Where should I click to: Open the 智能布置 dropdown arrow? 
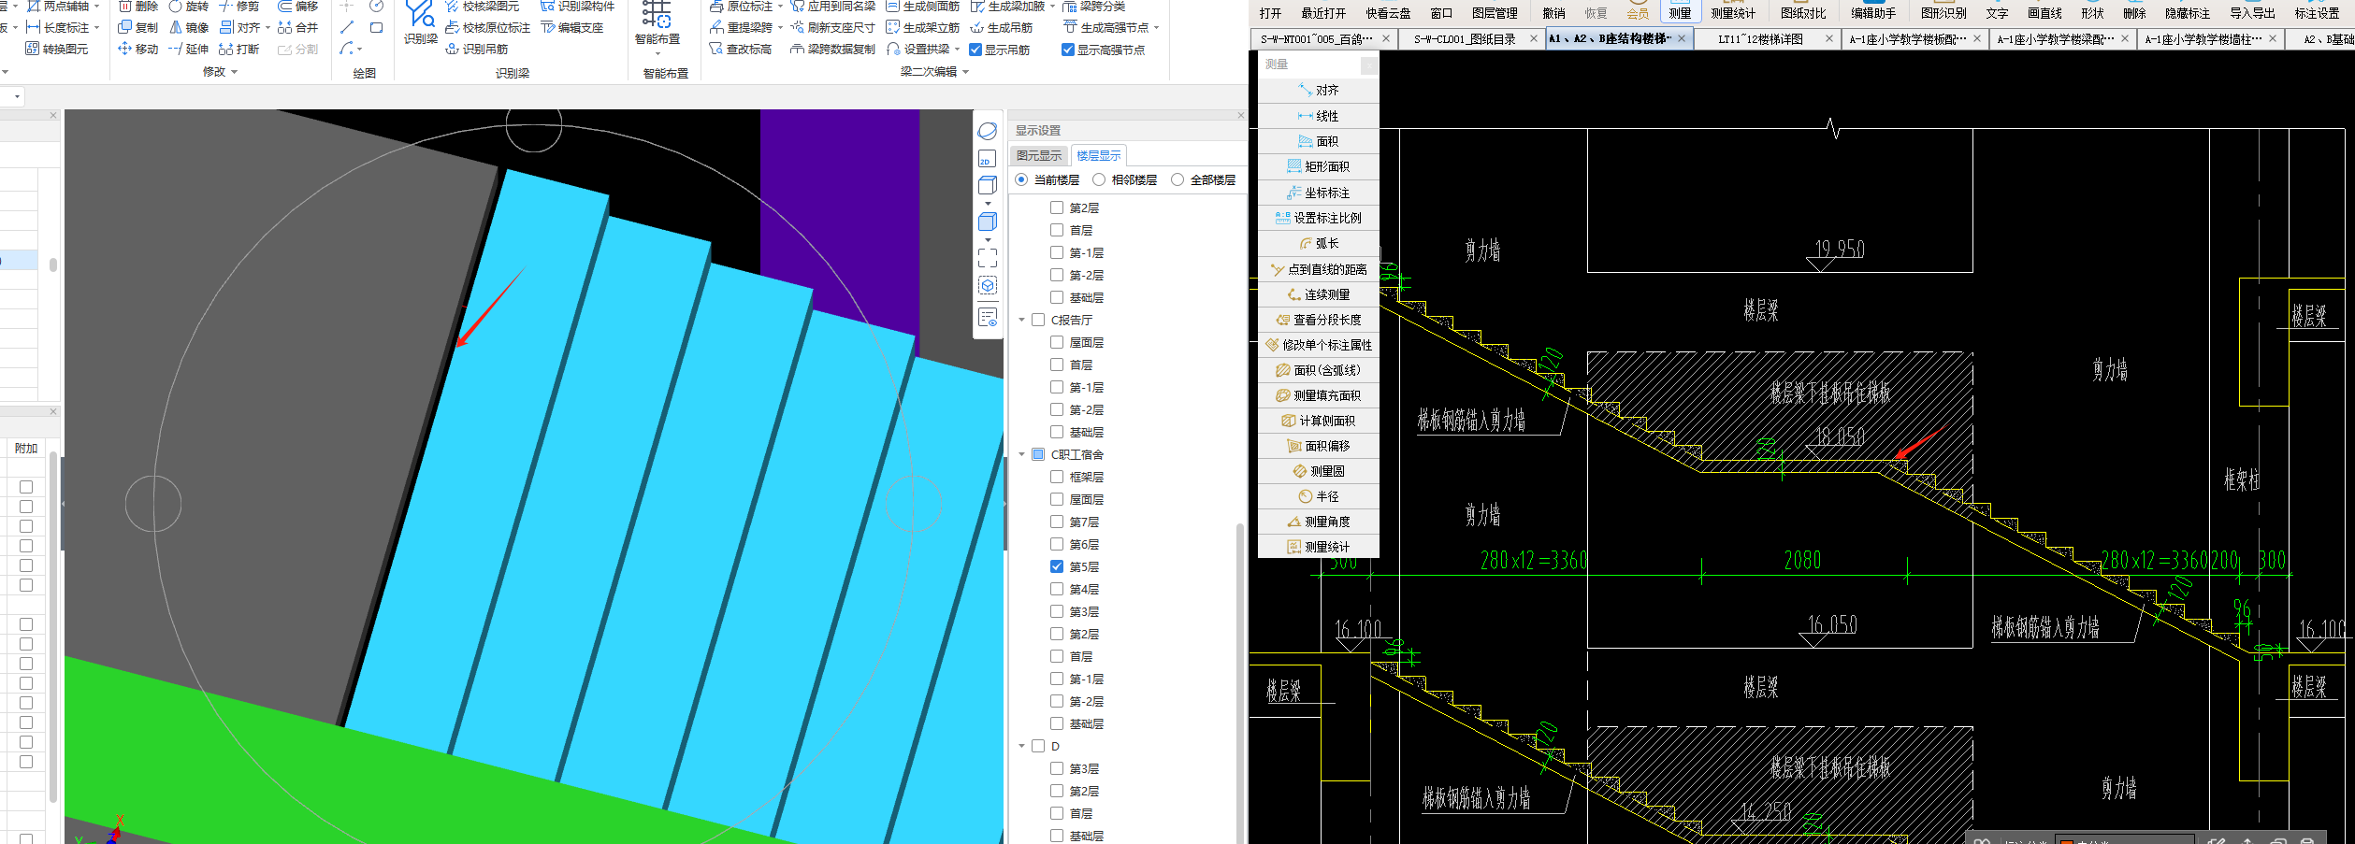click(657, 53)
